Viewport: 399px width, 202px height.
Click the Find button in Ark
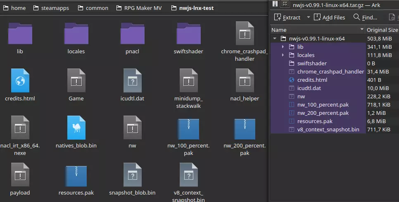(x=365, y=17)
